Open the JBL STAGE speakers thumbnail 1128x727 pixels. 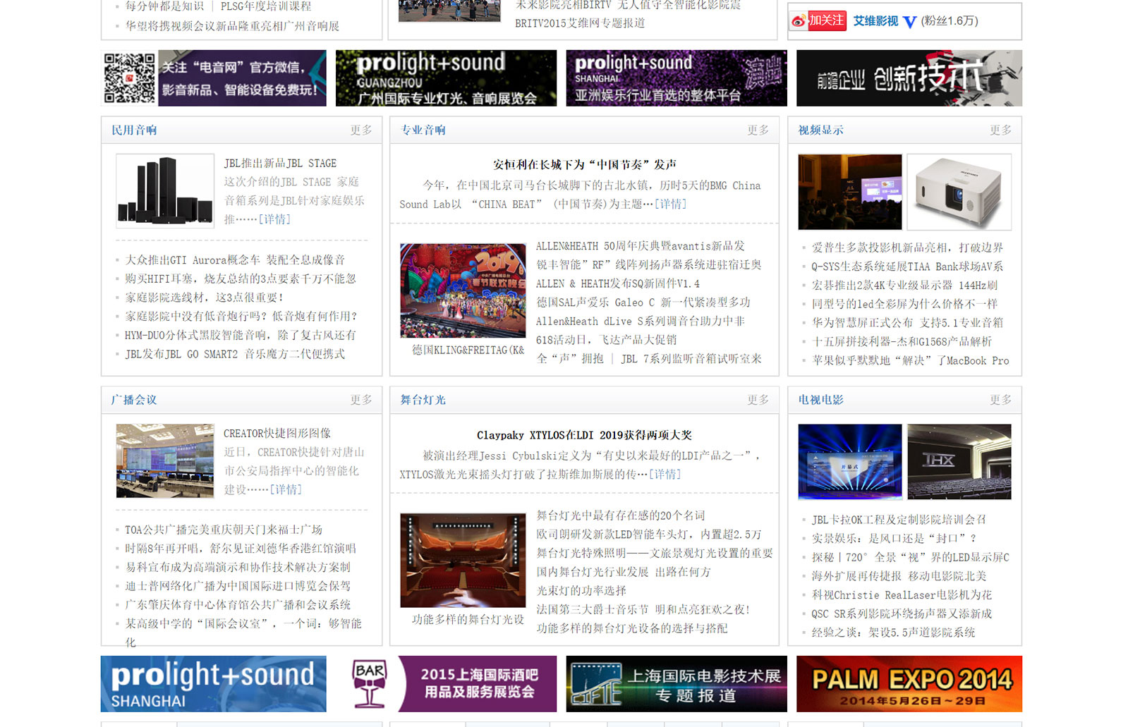tap(165, 191)
